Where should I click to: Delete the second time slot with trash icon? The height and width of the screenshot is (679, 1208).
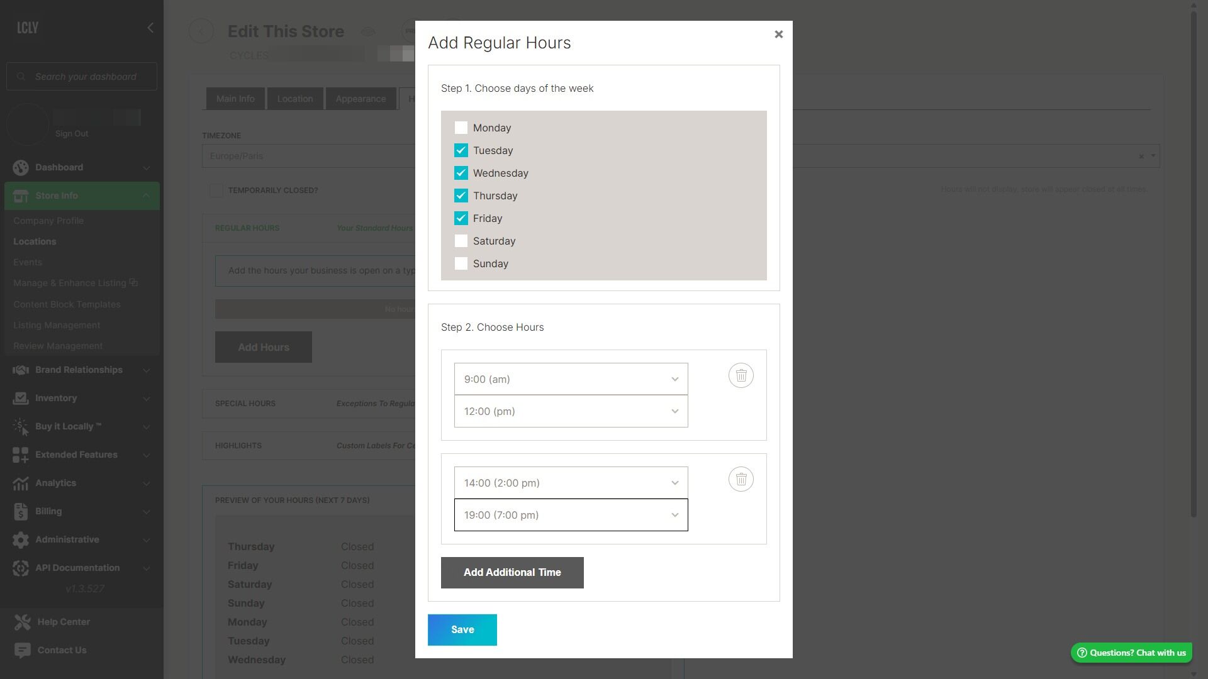pyautogui.click(x=741, y=479)
